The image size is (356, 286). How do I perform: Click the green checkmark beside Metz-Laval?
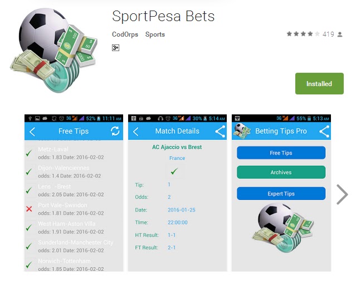29,153
